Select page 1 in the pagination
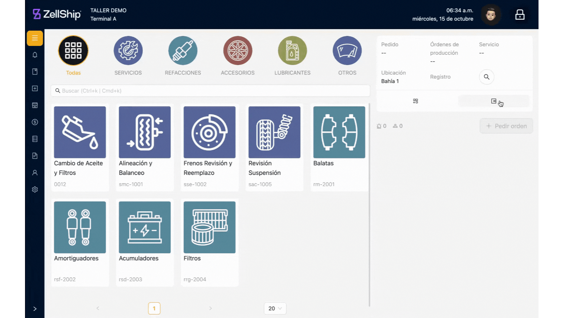 coord(154,308)
